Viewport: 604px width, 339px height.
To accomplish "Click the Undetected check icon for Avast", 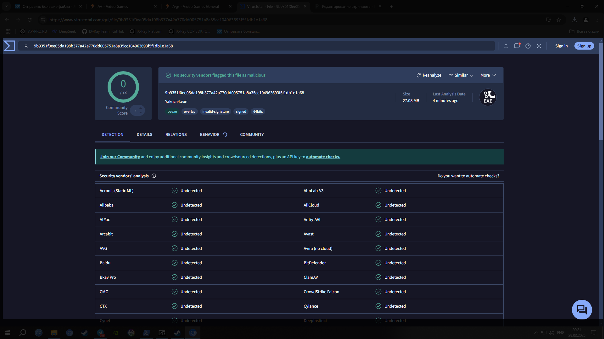I will [378, 234].
